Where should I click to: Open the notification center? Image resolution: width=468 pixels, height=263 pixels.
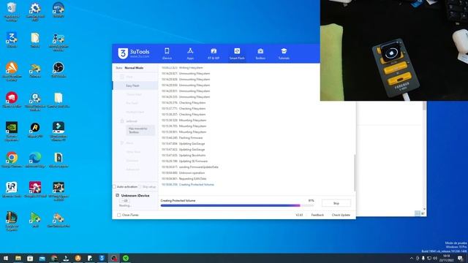(460, 258)
